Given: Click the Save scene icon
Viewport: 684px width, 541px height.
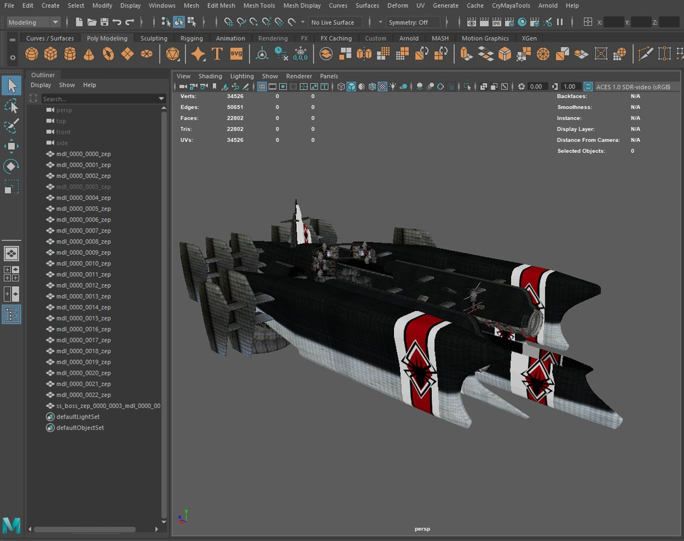Looking at the screenshot, I should pyautogui.click(x=104, y=22).
